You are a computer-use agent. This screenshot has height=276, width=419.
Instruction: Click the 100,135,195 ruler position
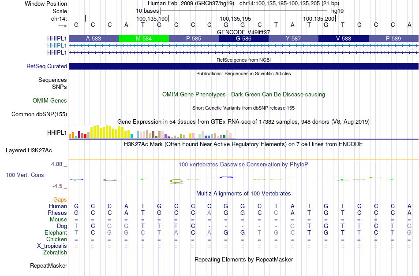[x=236, y=18]
